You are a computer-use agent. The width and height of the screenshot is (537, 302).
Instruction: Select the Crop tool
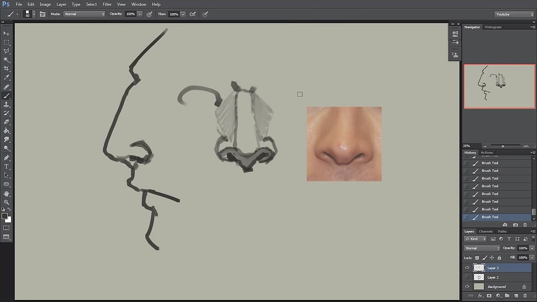click(x=7, y=68)
